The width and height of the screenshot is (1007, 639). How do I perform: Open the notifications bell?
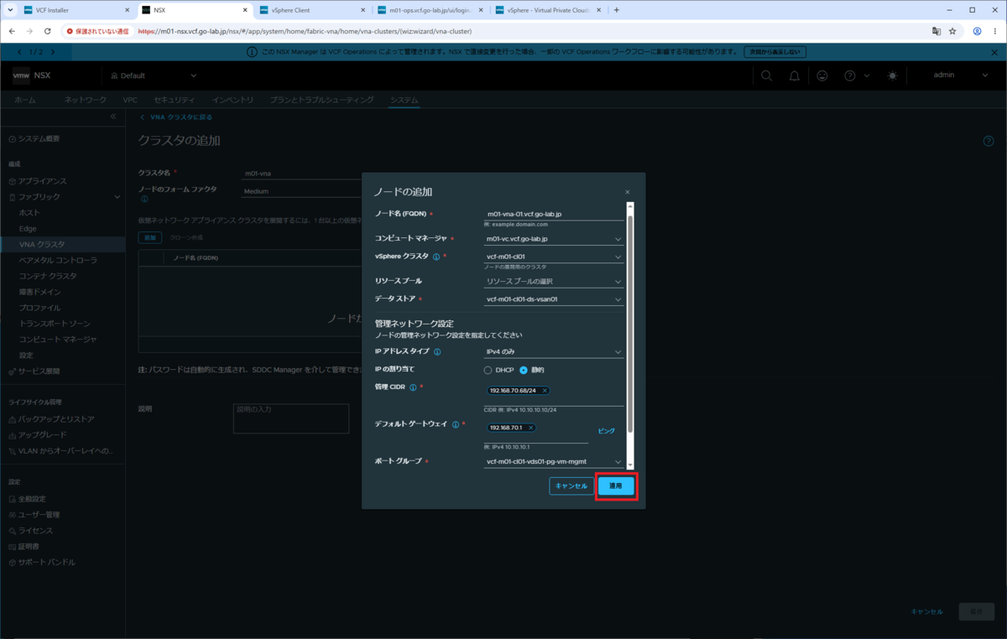(x=794, y=75)
